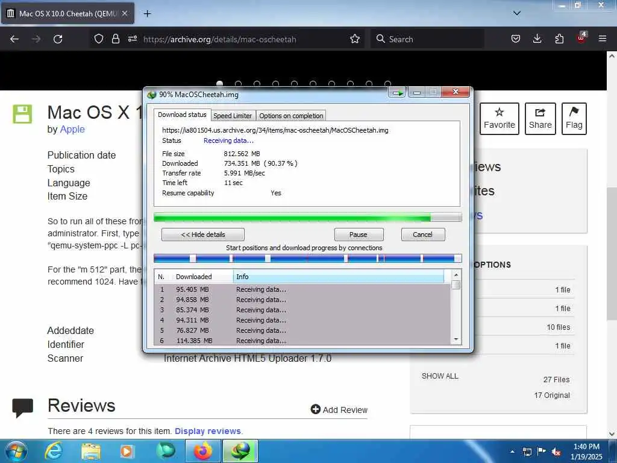
Task: Open Firefox tracking protection shield icon
Action: click(99, 39)
